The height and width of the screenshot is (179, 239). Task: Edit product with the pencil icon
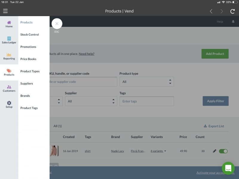[x=215, y=151]
